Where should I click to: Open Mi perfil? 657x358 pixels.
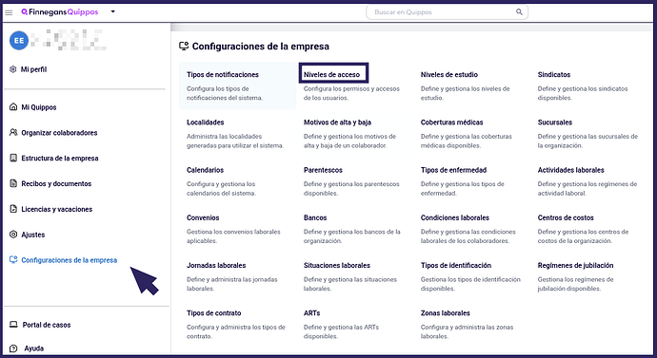point(34,69)
